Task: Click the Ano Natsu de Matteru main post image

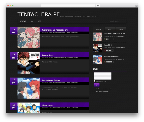Action: (x=29, y=88)
